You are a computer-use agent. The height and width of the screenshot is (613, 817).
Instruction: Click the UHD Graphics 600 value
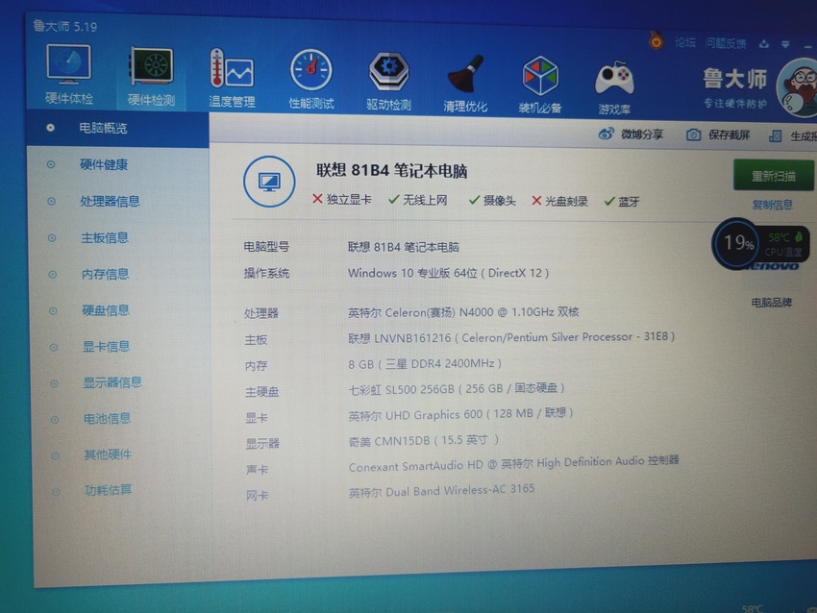(x=460, y=414)
